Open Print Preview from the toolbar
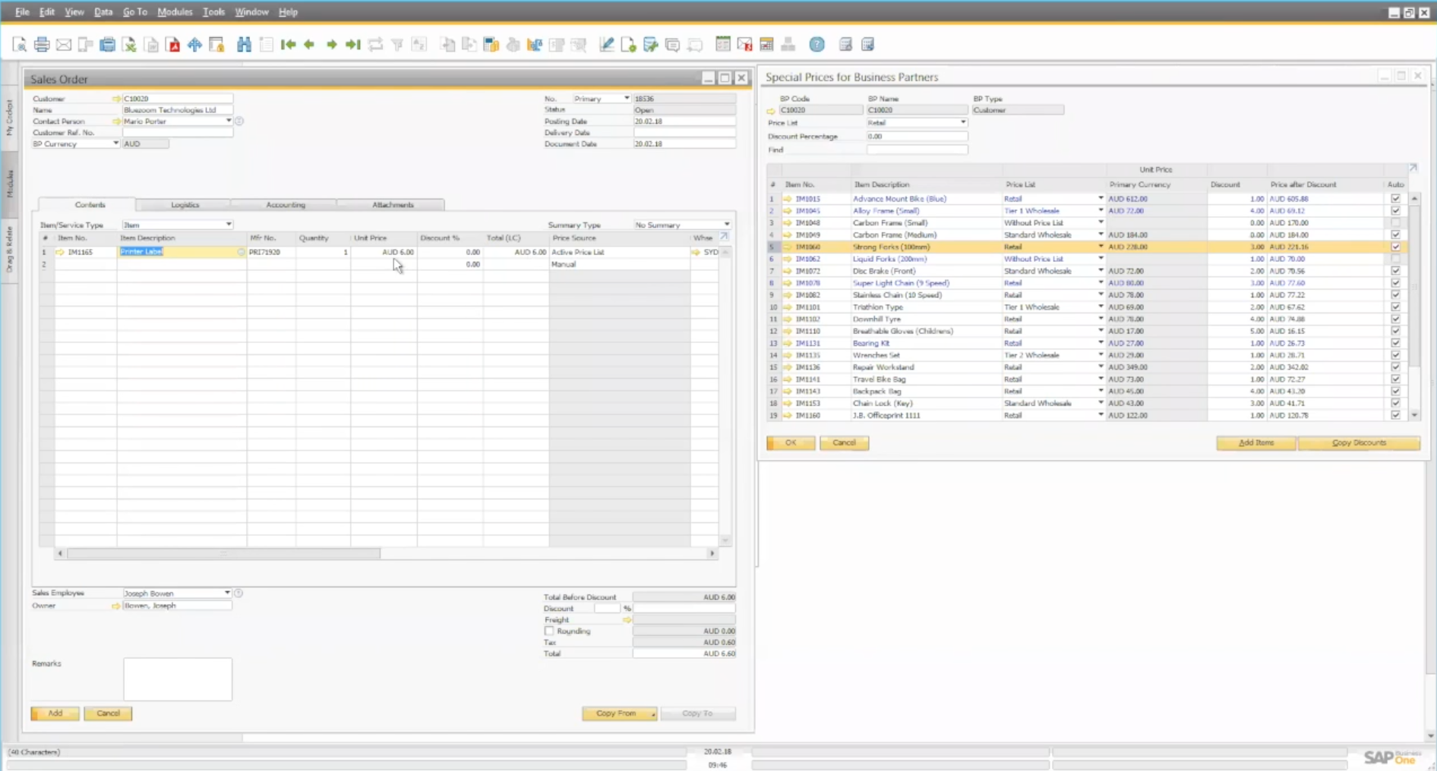1437x771 pixels. pyautogui.click(x=20, y=45)
